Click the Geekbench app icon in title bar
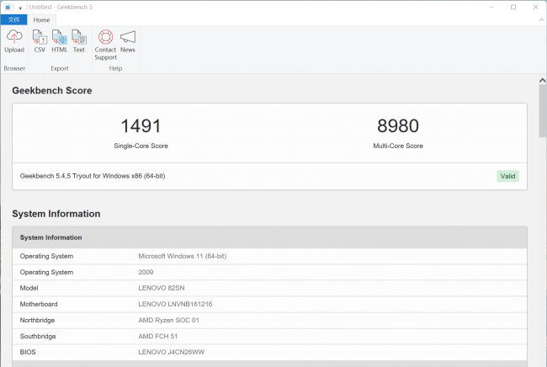Image resolution: width=547 pixels, height=367 pixels. pyautogui.click(x=8, y=7)
